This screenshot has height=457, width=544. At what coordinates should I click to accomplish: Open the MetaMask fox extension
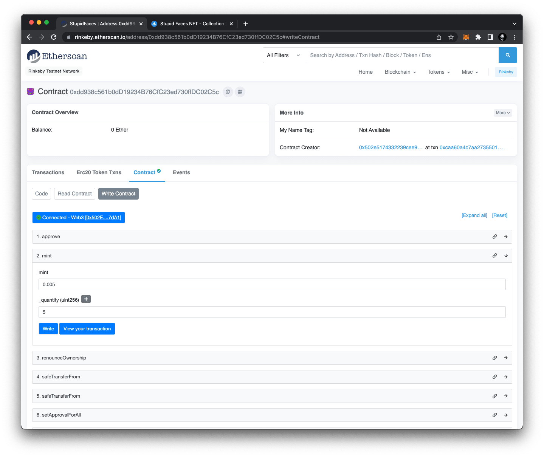(466, 37)
